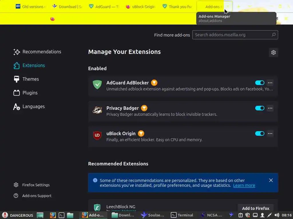
Task: Click the search magnifier icon in add-ons search
Action: pyautogui.click(x=274, y=35)
